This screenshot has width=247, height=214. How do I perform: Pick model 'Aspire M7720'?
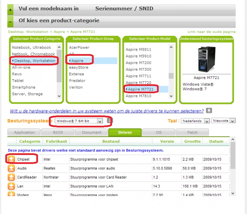(x=138, y=83)
